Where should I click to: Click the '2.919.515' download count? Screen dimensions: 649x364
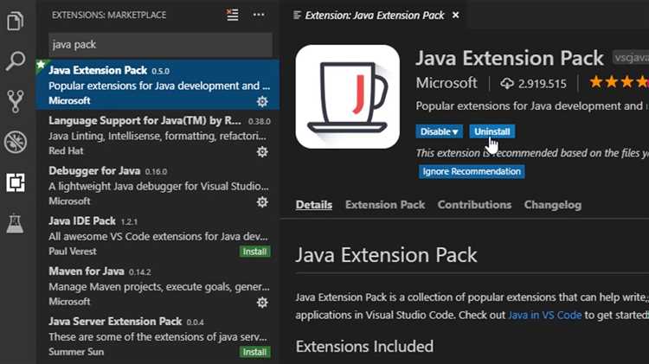point(542,84)
